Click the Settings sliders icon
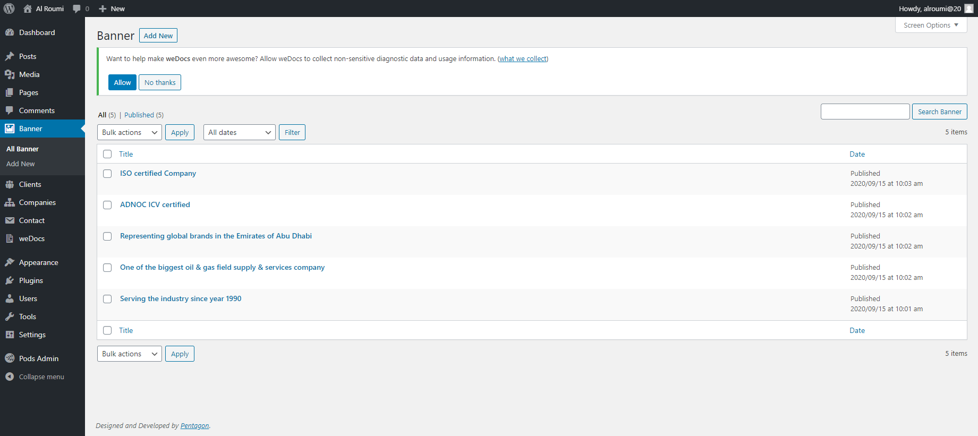Screen dimensions: 978x436 pos(10,335)
